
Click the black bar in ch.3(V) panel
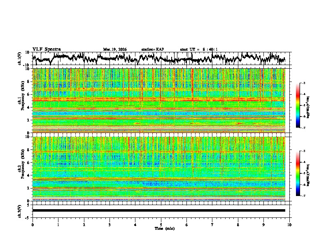[x=158, y=210]
